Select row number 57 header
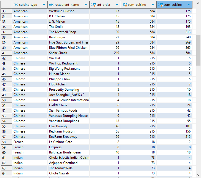 (x=6, y=137)
